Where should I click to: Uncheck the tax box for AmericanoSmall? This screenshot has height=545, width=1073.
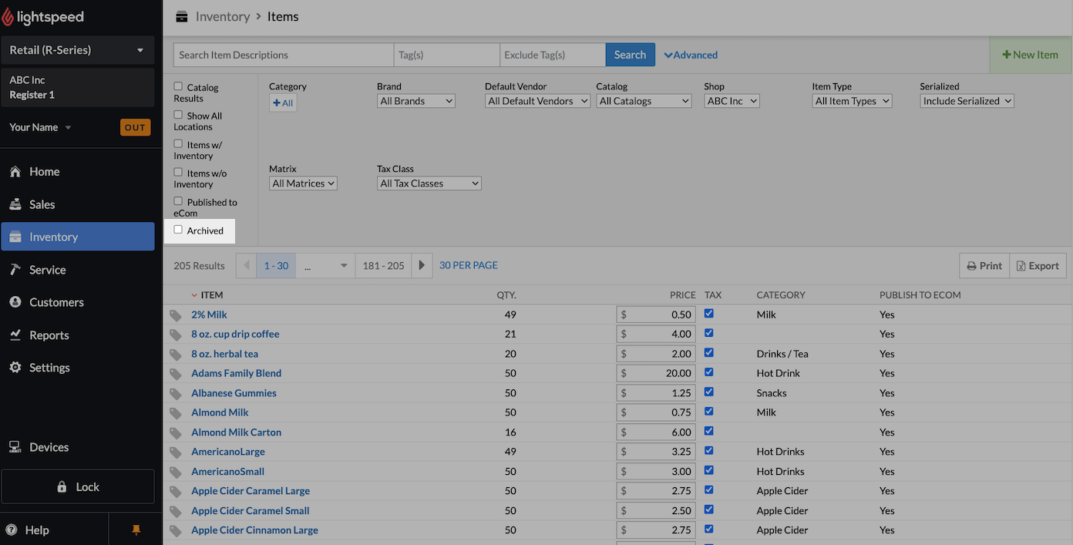tap(709, 470)
